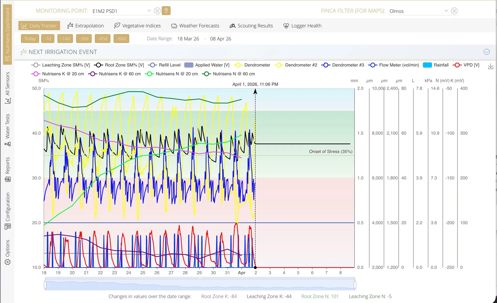
Task: Toggle Leaching Zone SM% legend series
Action: coord(60,65)
